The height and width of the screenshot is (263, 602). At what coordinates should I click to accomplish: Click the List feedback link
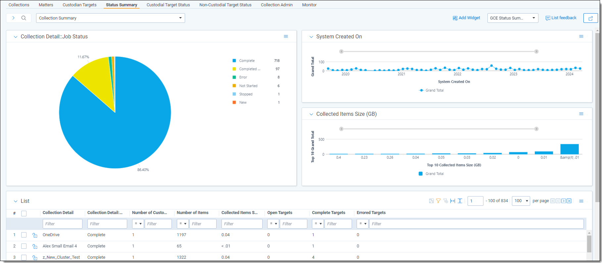[x=561, y=18]
